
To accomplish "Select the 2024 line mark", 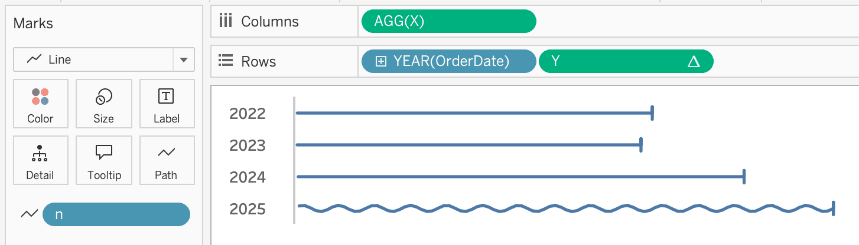I will click(x=520, y=176).
